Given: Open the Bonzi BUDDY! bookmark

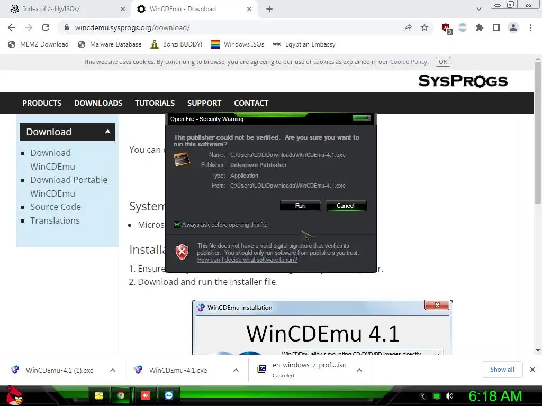Looking at the screenshot, I should coord(177,44).
